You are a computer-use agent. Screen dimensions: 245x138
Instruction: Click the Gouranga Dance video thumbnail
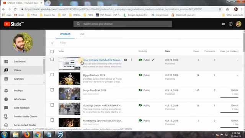[x=69, y=109]
